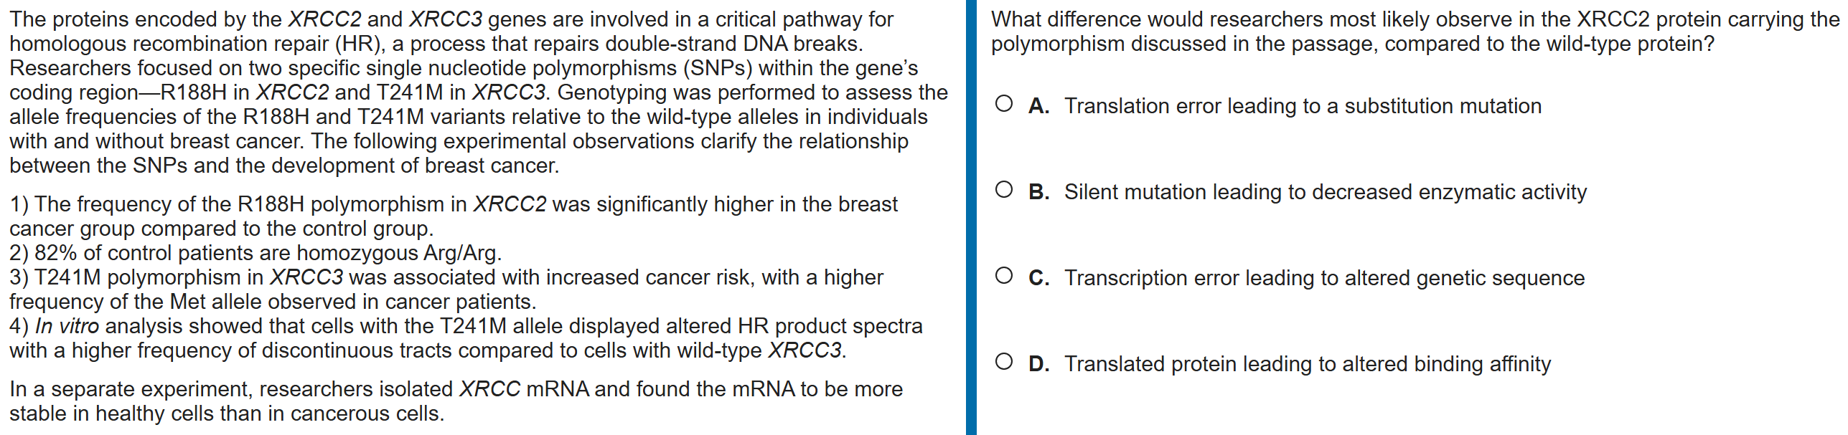Screen dimensions: 1848x435
Task: Click observation 3 about T241M polymorphism risk
Action: pyautogui.click(x=445, y=289)
